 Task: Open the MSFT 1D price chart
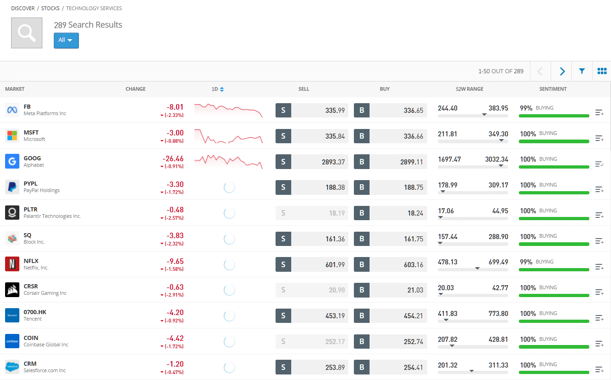click(229, 136)
